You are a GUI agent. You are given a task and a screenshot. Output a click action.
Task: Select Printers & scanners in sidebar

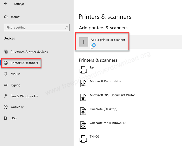24,63
